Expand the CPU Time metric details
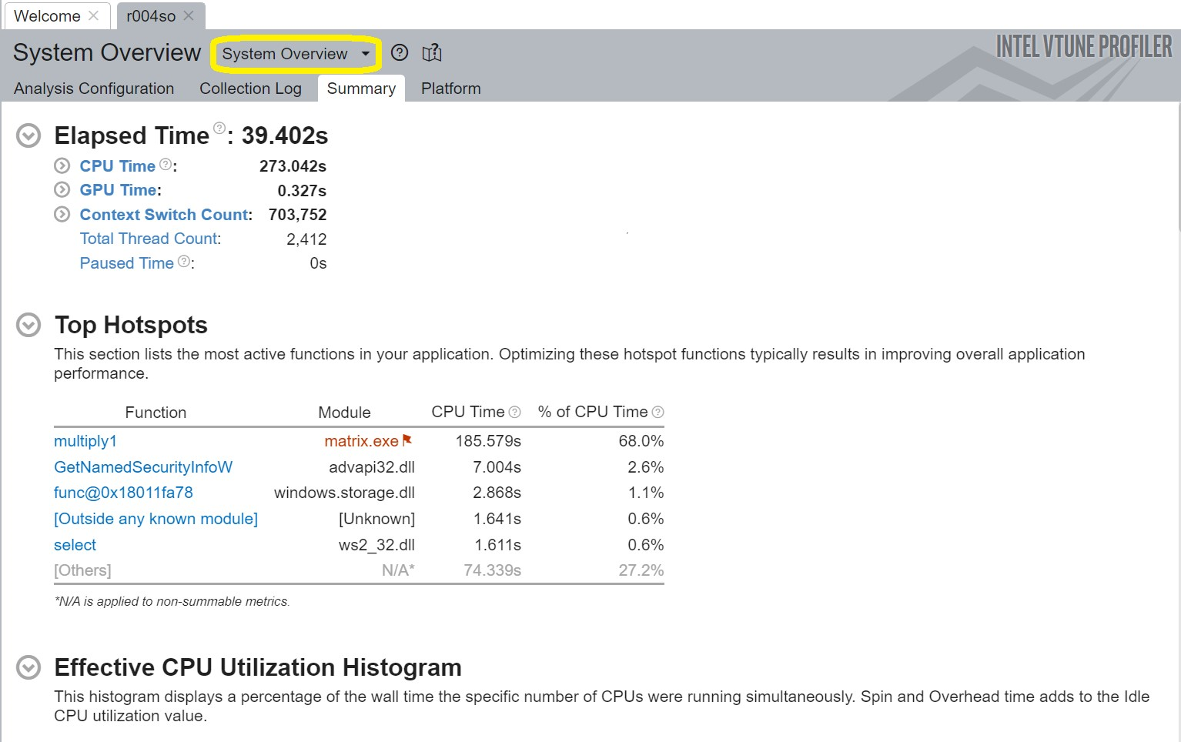The image size is (1181, 742). pos(62,166)
